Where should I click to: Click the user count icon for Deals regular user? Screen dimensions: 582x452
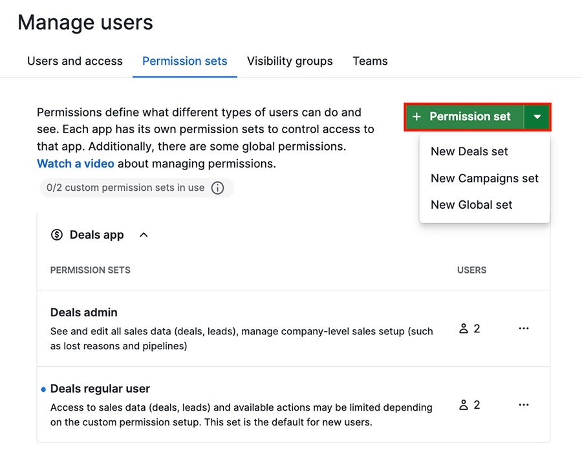[464, 405]
